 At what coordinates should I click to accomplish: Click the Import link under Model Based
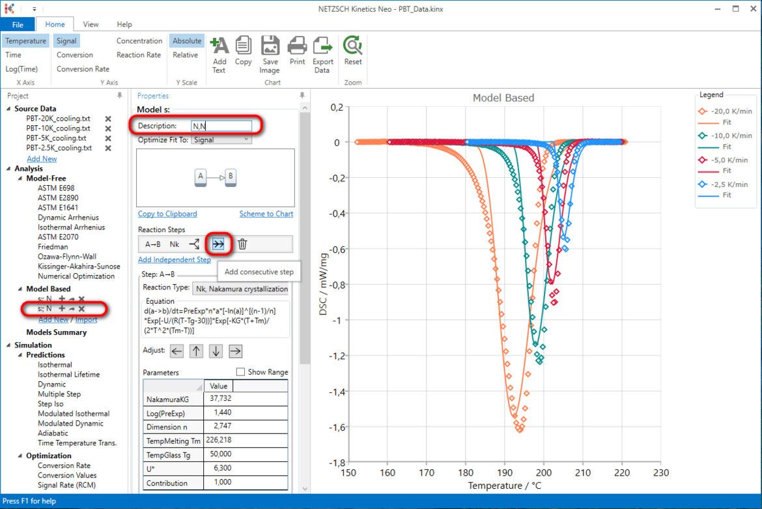click(x=86, y=319)
